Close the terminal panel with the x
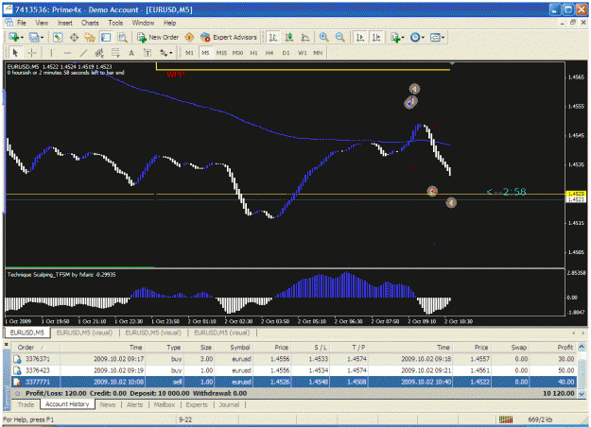The height and width of the screenshot is (427, 591). point(6,344)
